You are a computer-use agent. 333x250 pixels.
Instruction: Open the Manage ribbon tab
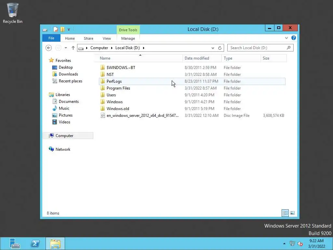[128, 38]
